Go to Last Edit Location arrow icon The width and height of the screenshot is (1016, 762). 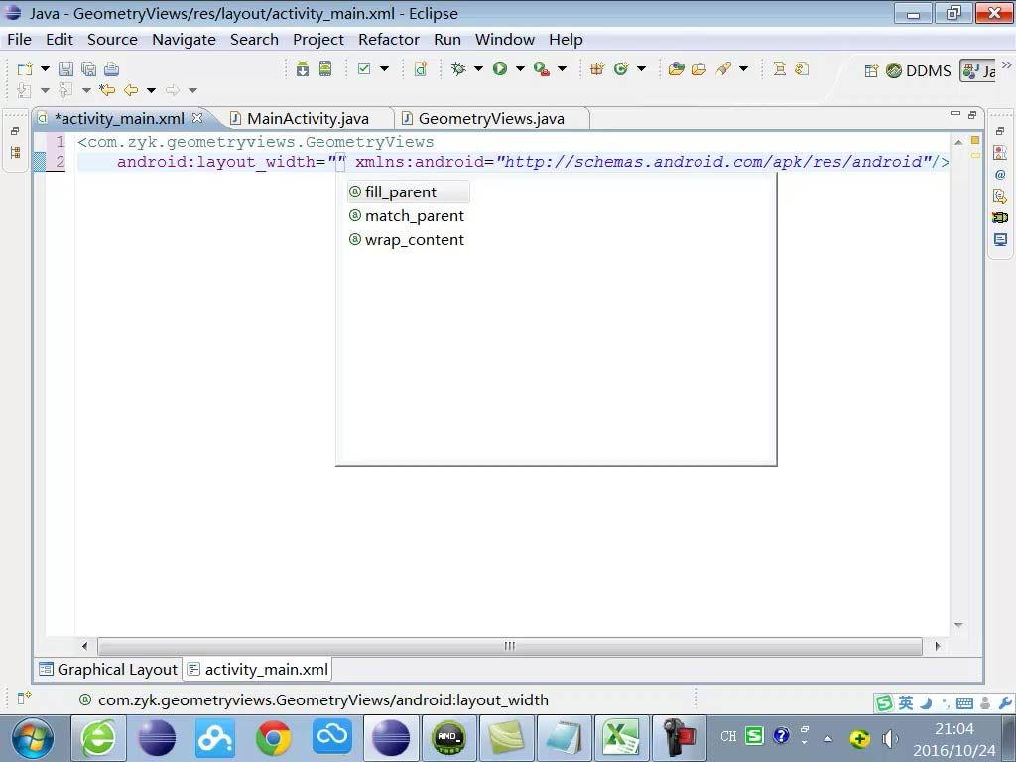click(x=107, y=90)
